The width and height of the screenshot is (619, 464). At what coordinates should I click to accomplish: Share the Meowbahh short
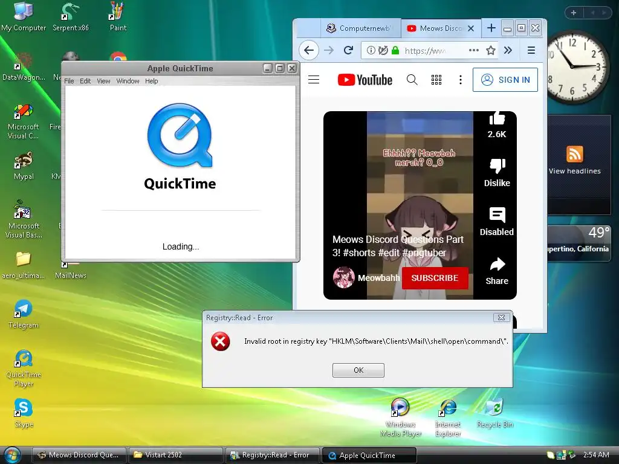tap(497, 265)
